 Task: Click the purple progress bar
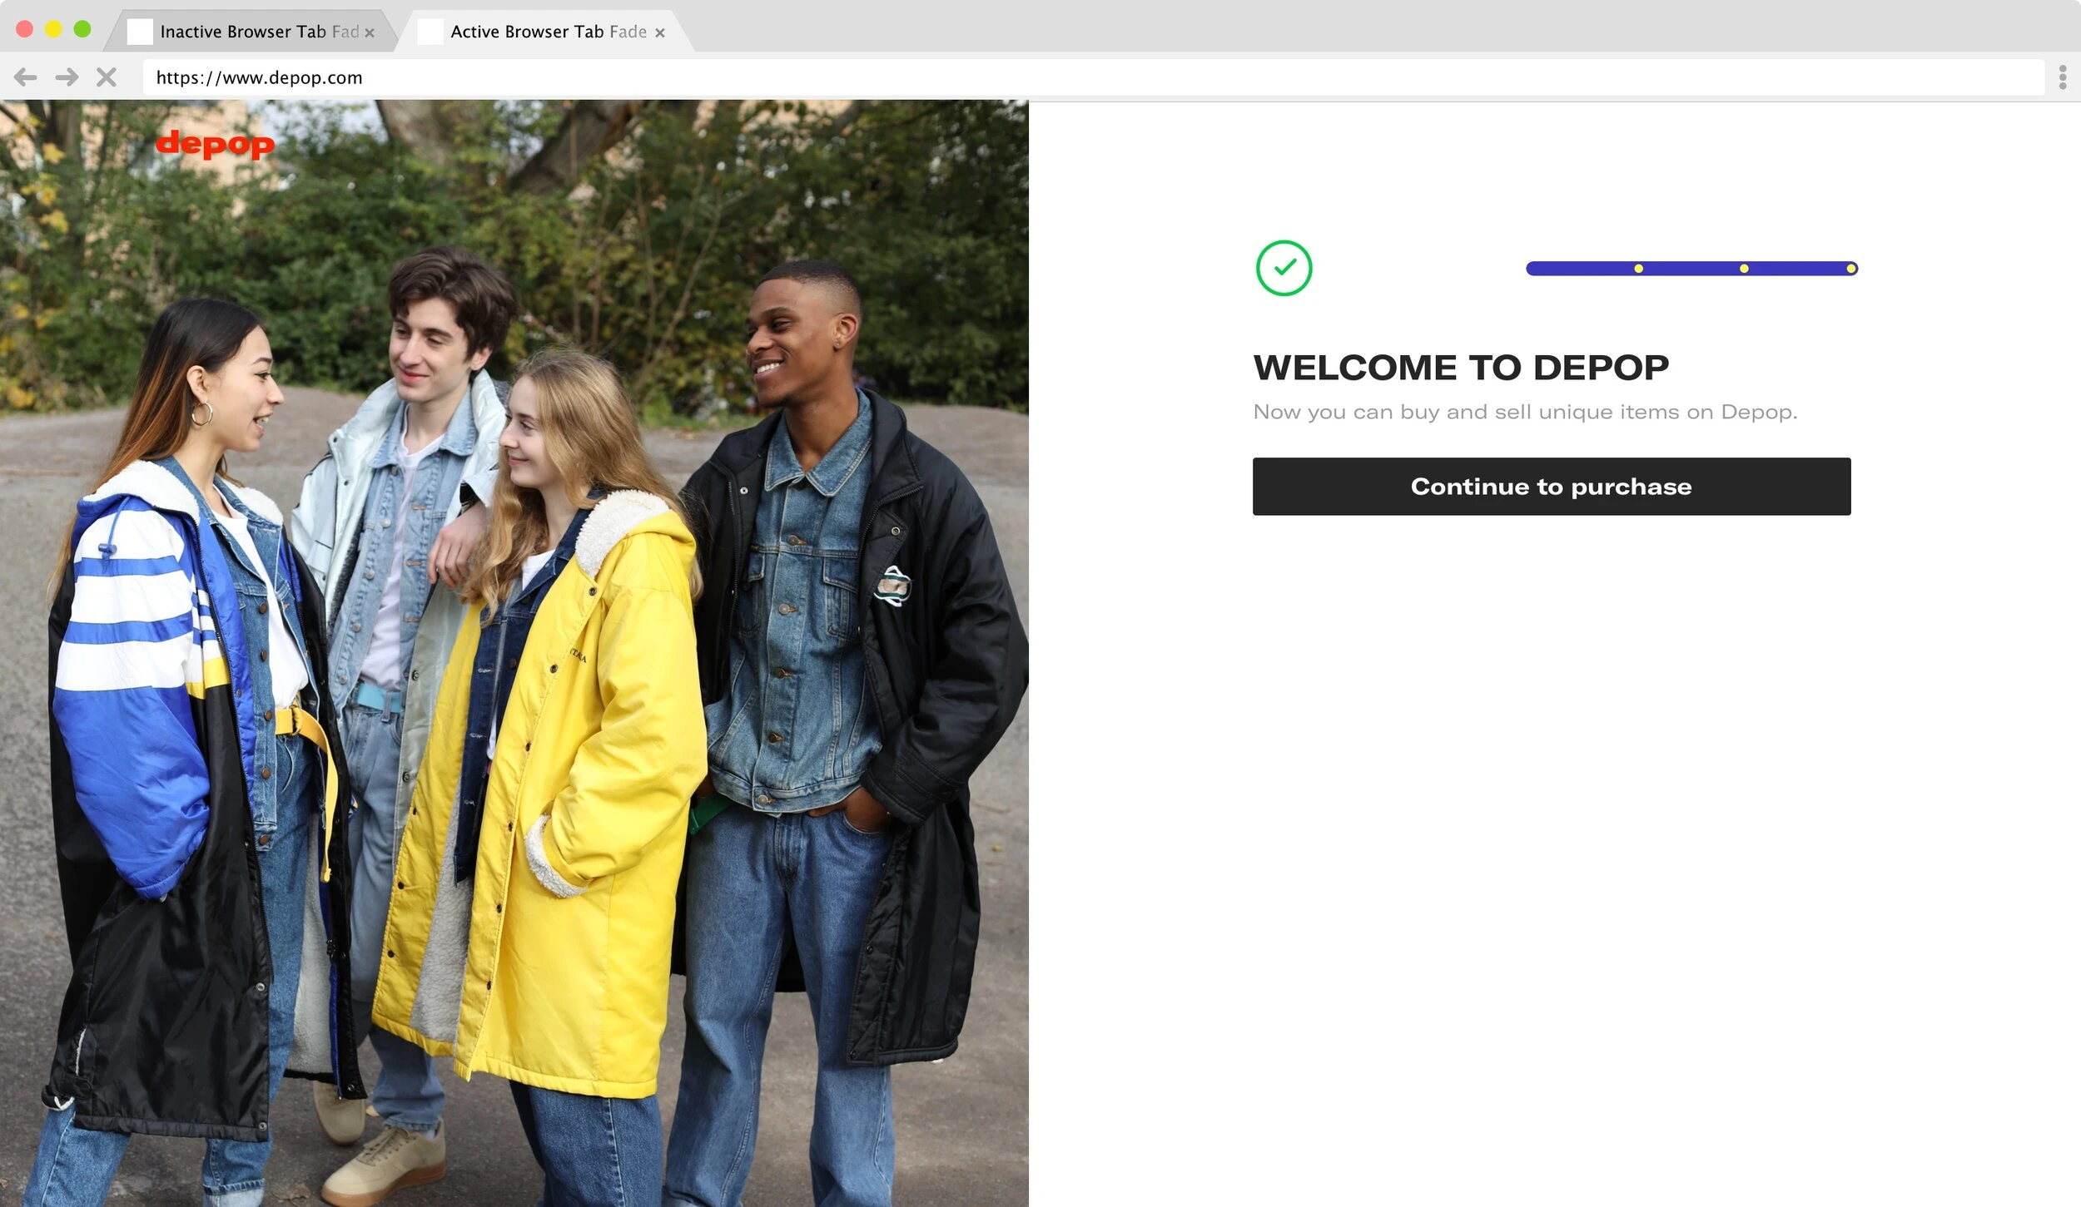[1691, 269]
